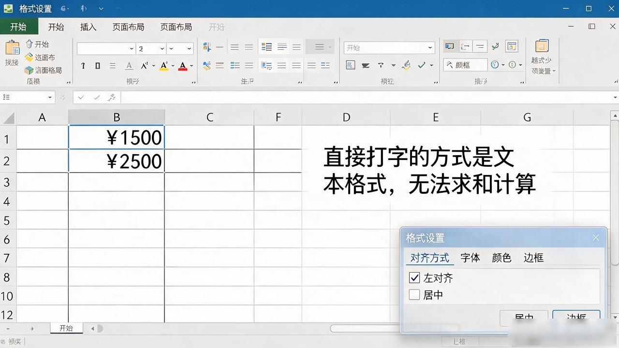
Task: Click the black bowl-shaped icon in number group
Action: click(x=366, y=65)
